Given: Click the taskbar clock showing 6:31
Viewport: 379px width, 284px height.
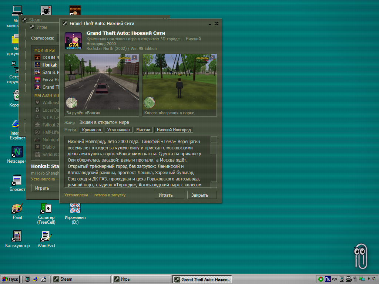Looking at the screenshot, I should tap(372, 279).
